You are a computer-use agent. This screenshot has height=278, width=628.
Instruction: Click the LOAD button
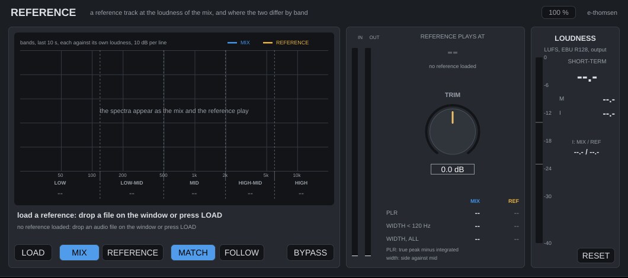pos(33,253)
